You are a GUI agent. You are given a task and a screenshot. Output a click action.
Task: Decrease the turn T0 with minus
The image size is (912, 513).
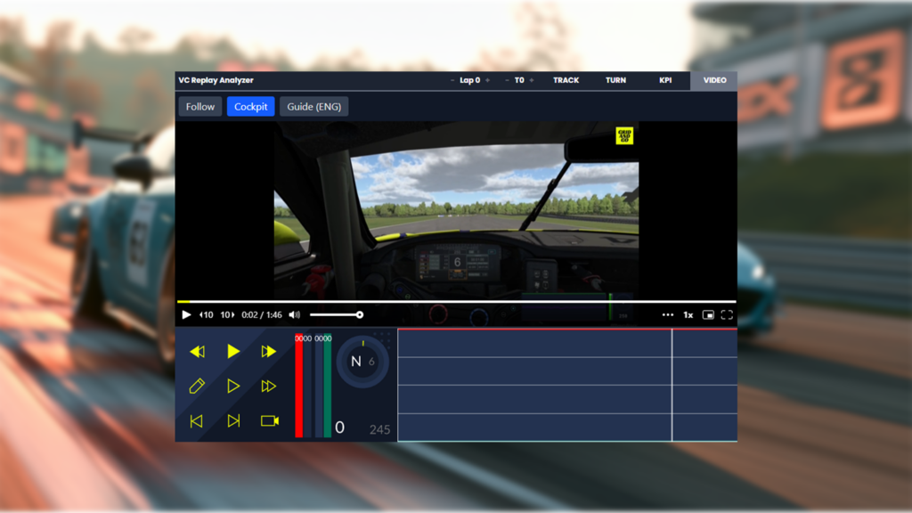[507, 80]
